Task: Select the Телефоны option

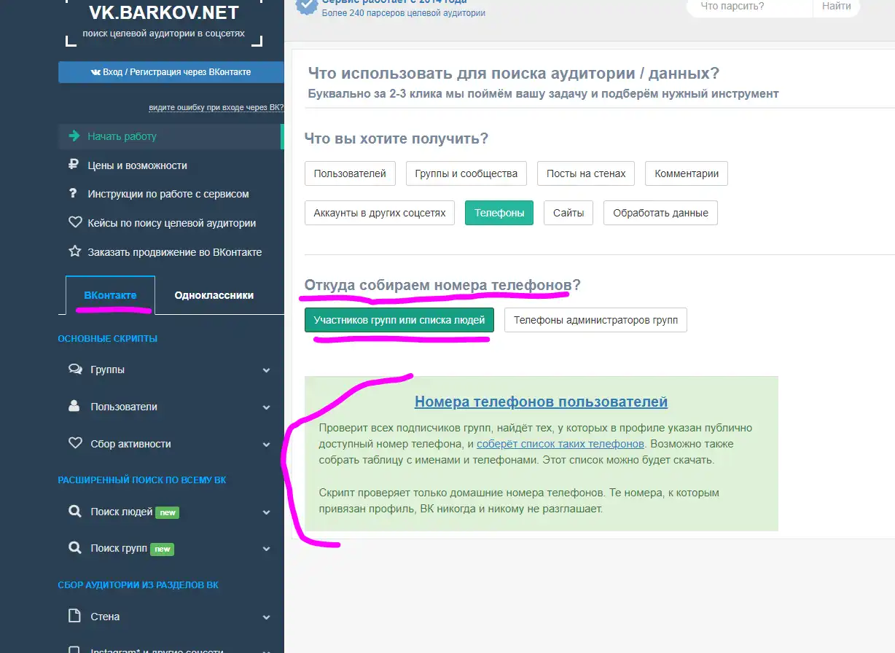Action: 499,214
